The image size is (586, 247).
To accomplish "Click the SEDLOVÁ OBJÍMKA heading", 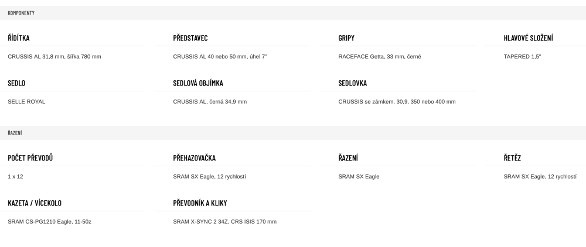I will tap(198, 83).
